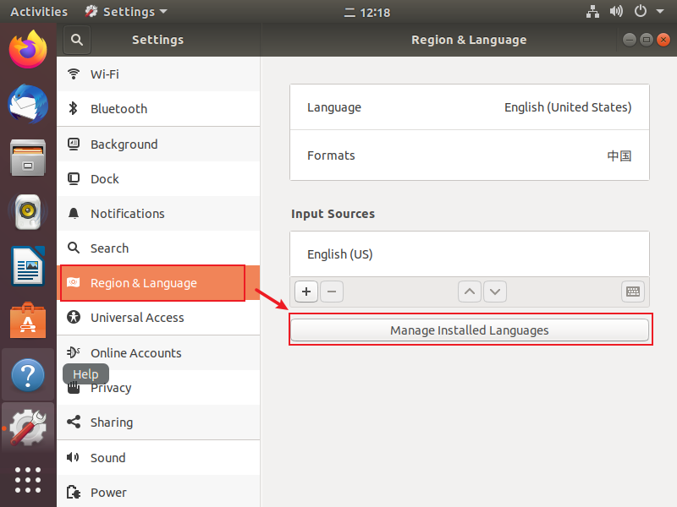The width and height of the screenshot is (677, 507).
Task: Launch Rhythmbox speaker icon in dock
Action: coord(28,212)
